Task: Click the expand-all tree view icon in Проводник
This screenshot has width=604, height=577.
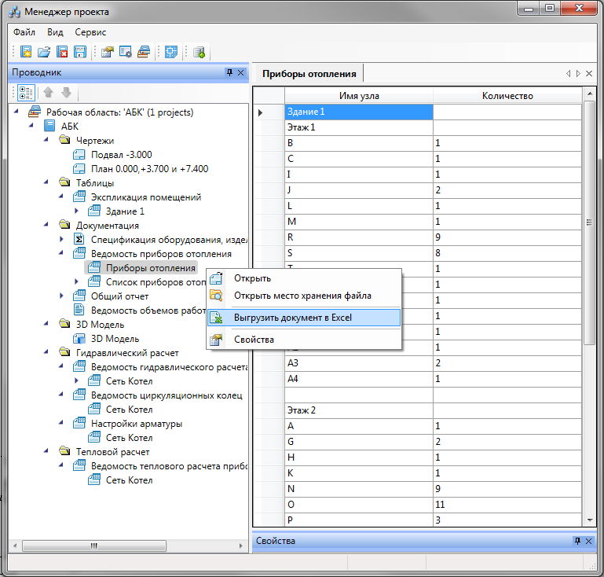Action: coord(26,93)
